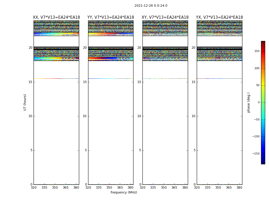This screenshot has height=205, width=269.
Task: Click the black band near 20 UT in YY panel
Action: click(x=110, y=48)
